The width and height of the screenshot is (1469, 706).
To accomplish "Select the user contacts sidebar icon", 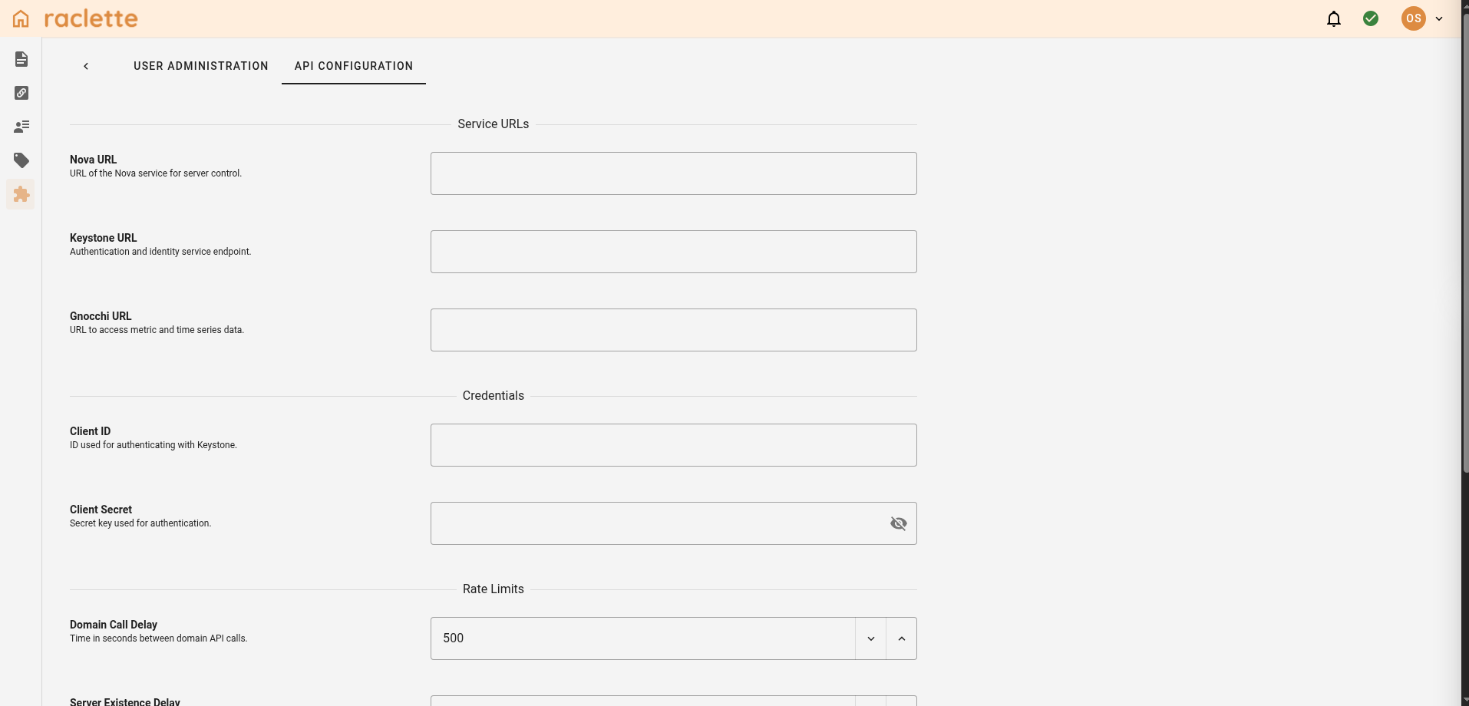I will [x=21, y=126].
